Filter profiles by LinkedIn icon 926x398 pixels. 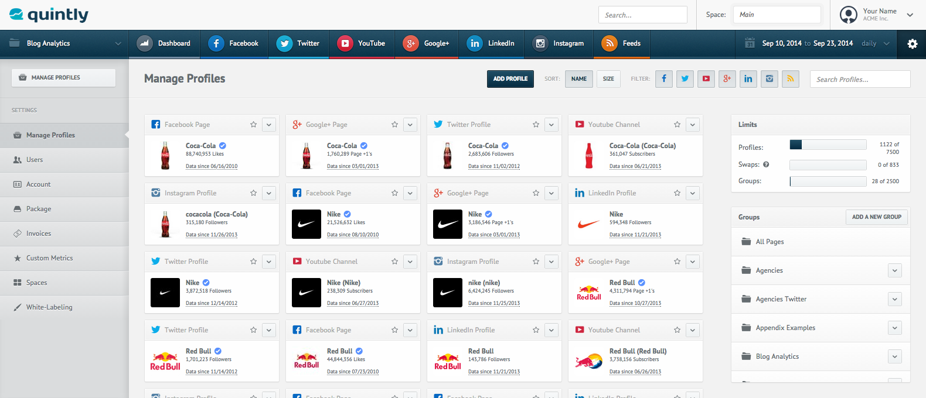click(x=748, y=79)
